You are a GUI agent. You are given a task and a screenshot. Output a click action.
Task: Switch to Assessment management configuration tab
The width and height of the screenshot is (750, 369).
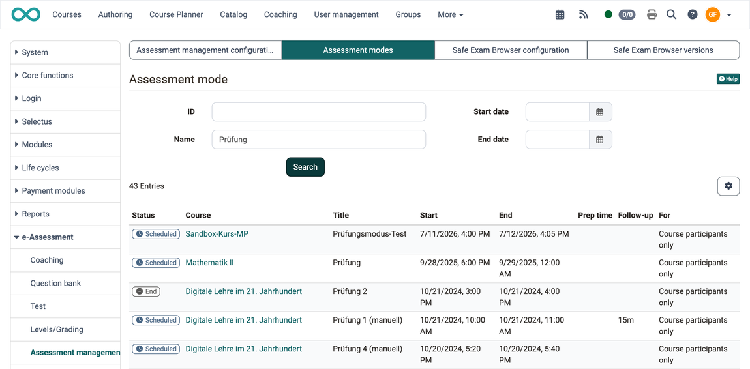click(205, 50)
